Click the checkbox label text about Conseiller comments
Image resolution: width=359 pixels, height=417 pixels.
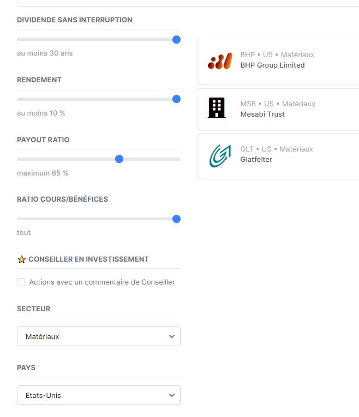click(102, 282)
